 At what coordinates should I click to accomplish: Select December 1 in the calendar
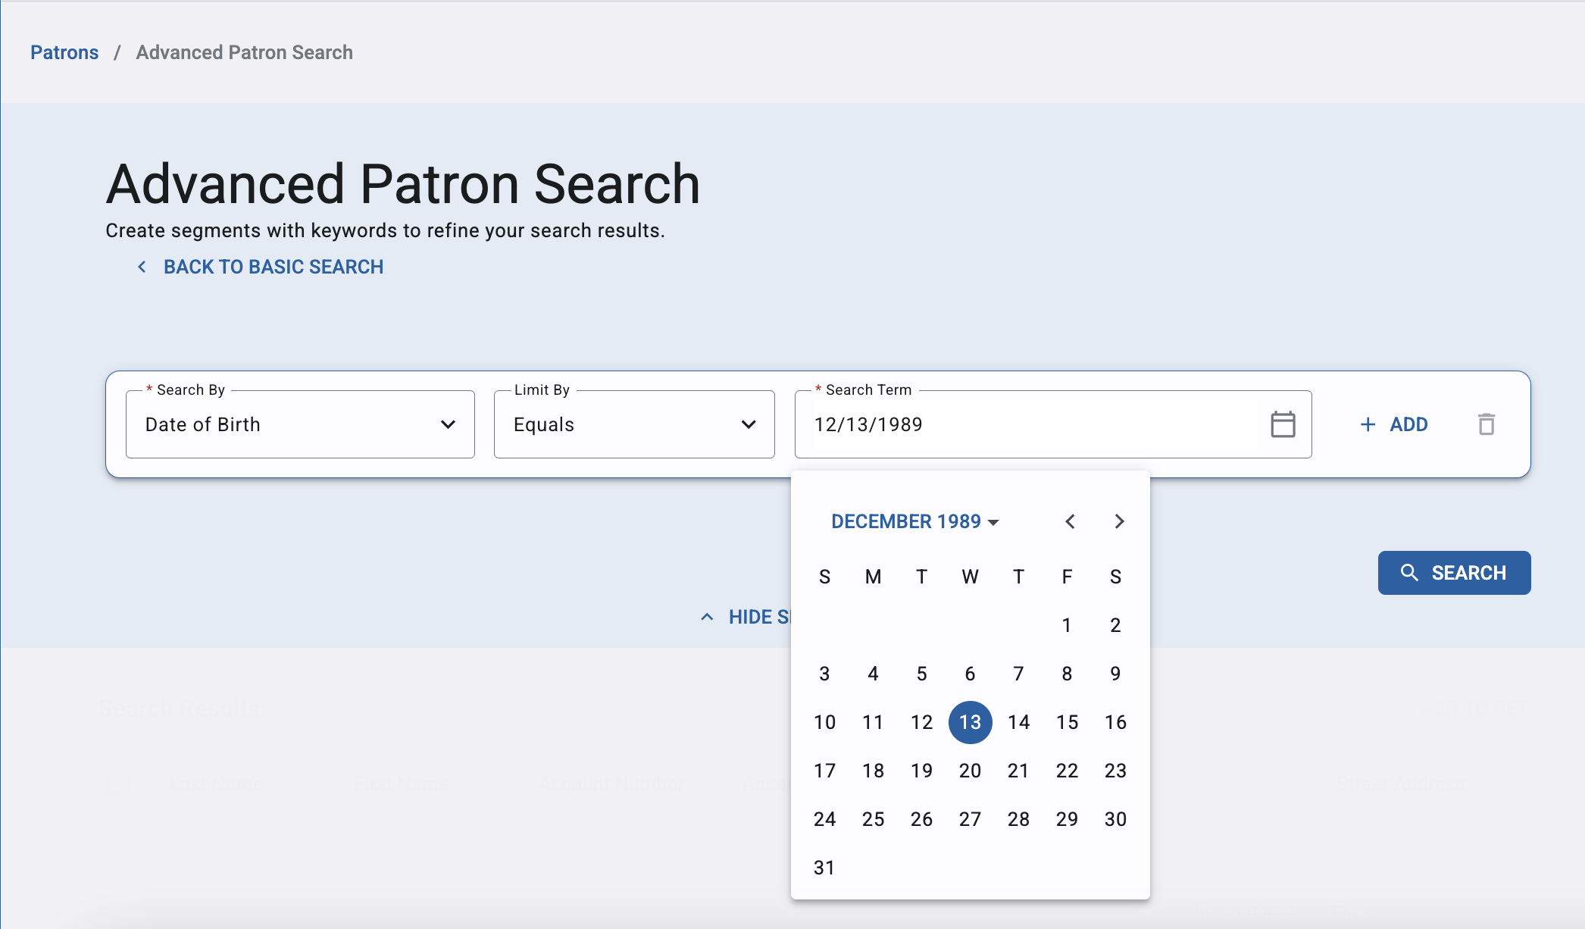pos(1067,625)
